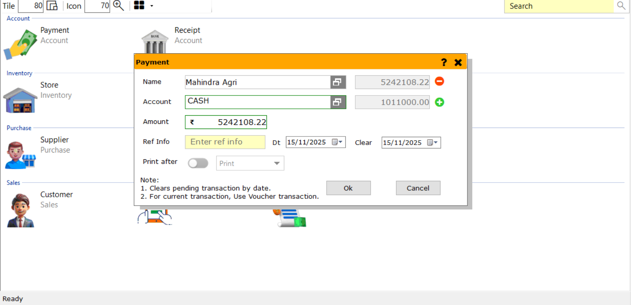Click the Receipt tile label text
Image resolution: width=632 pixels, height=305 pixels.
187,30
